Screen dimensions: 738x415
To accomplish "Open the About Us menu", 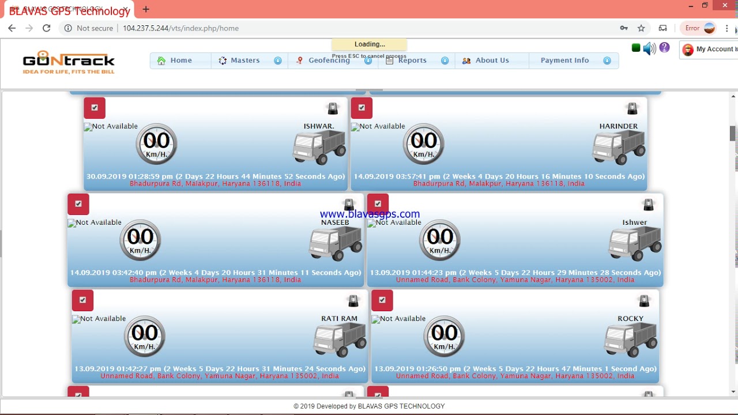I will coord(492,61).
